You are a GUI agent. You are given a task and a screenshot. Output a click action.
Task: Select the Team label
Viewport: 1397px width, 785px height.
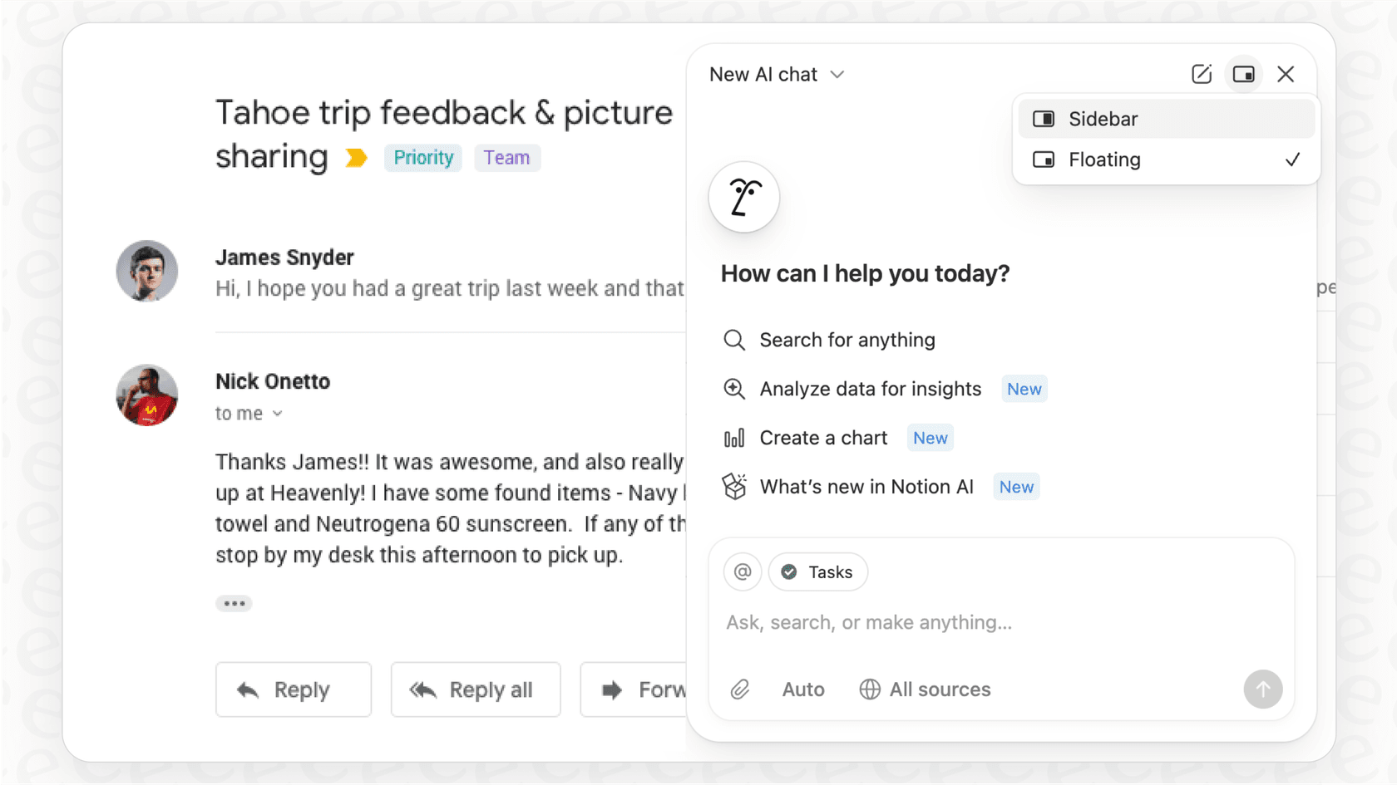pyautogui.click(x=507, y=158)
